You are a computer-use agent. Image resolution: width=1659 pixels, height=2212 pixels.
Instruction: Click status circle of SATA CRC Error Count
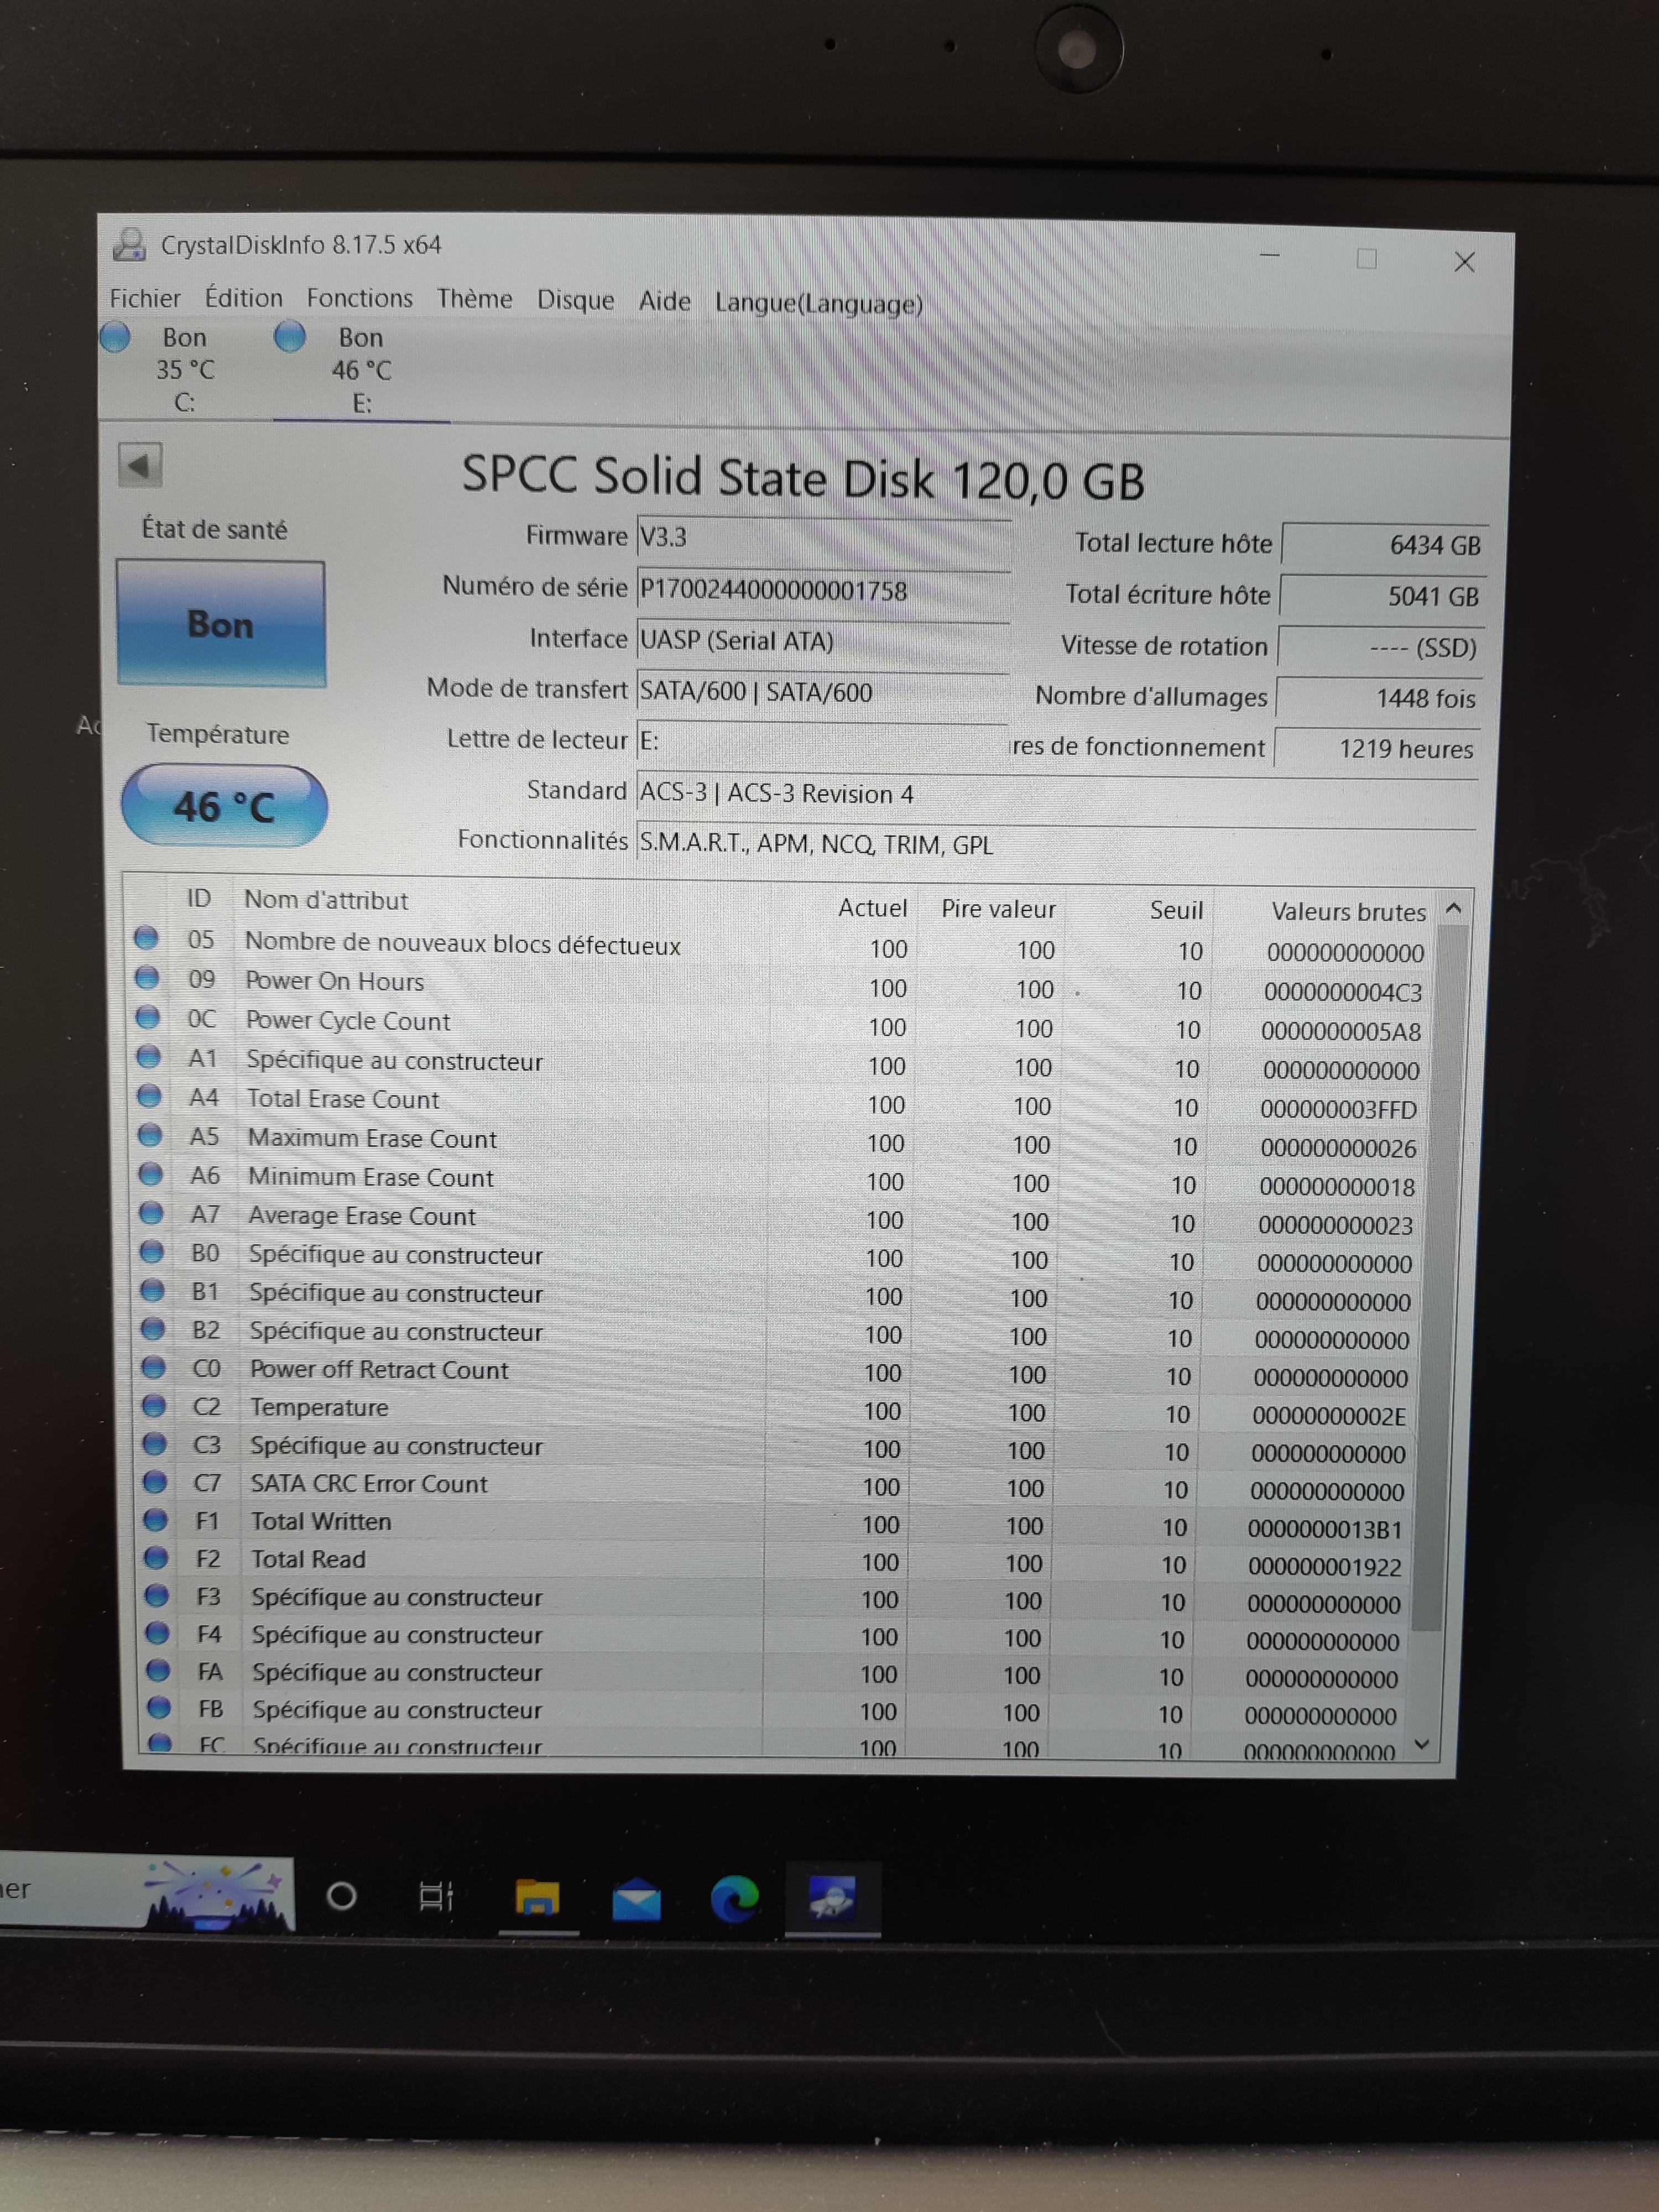coord(155,1481)
